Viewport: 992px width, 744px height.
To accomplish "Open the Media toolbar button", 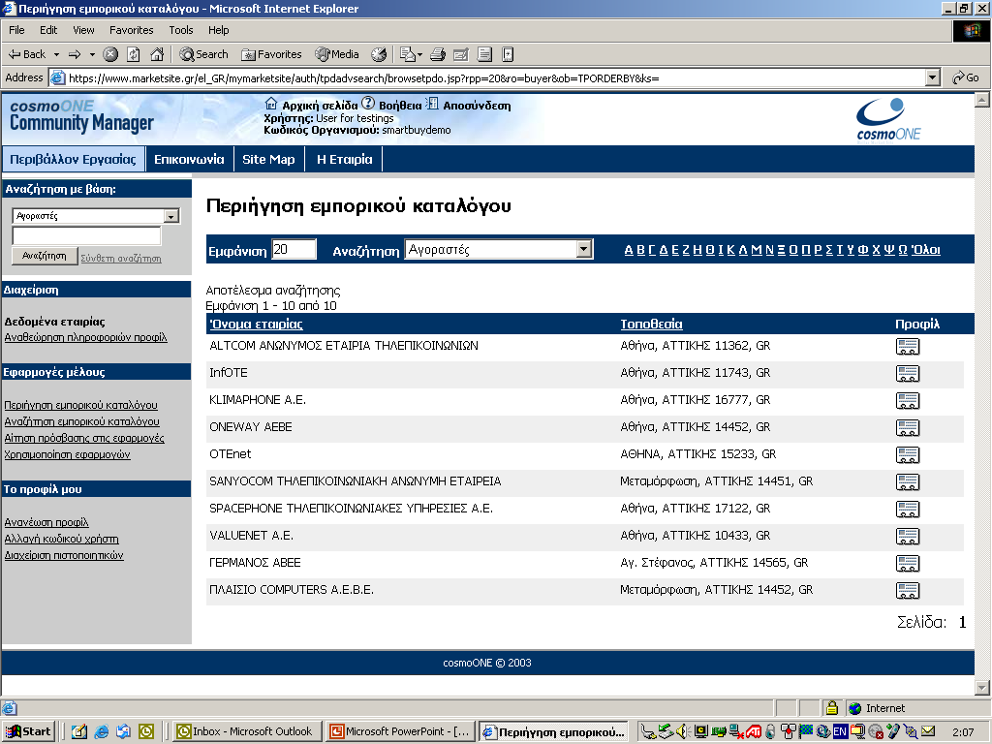I will point(337,54).
